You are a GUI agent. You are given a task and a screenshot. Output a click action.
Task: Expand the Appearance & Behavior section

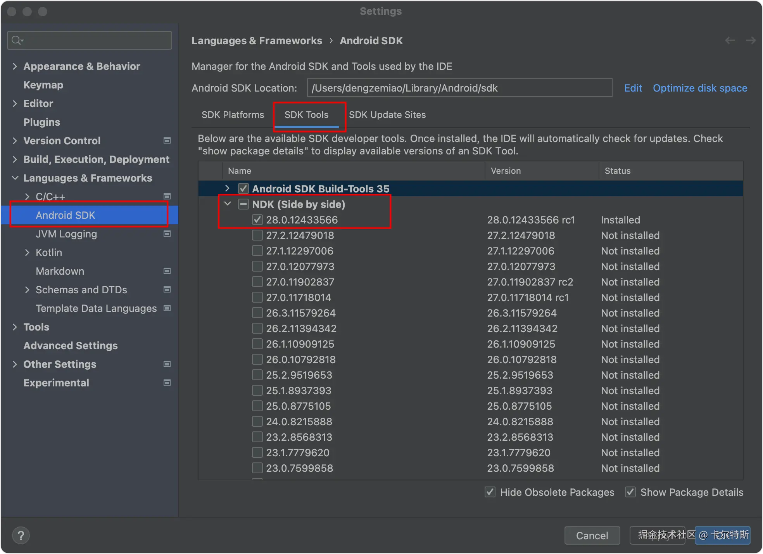click(x=15, y=66)
